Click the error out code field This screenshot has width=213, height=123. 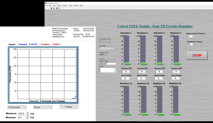[110, 64]
